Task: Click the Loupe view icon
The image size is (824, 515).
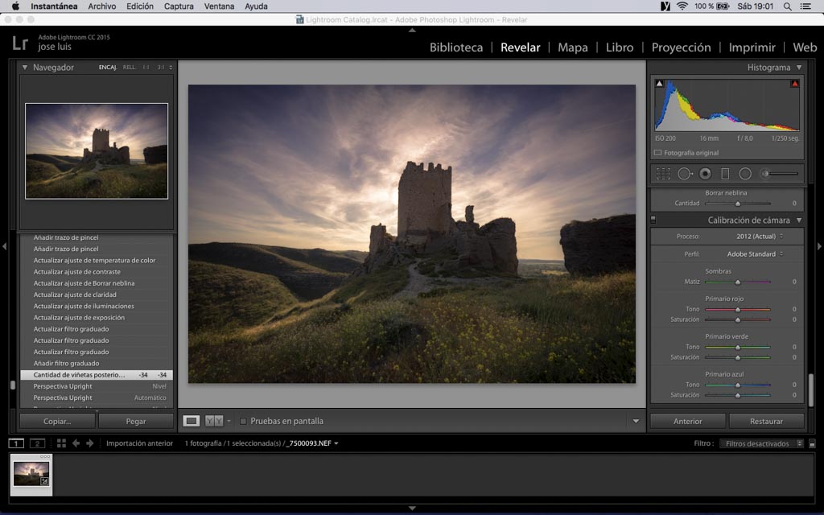Action: point(192,421)
